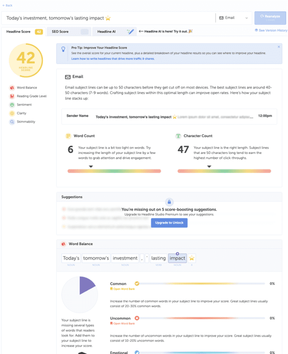Image resolution: width=288 pixels, height=354 pixels.
Task: Select Reading Grade Level sidebar icon
Action: (x=12, y=96)
